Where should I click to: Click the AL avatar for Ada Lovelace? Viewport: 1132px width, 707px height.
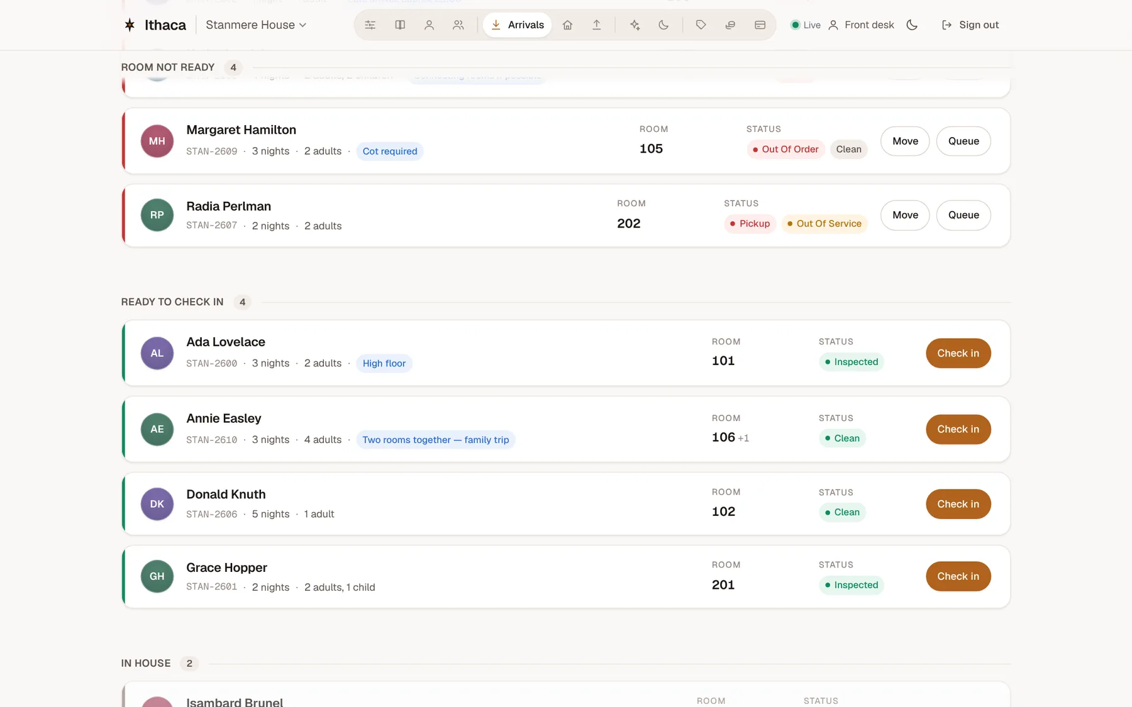[157, 353]
